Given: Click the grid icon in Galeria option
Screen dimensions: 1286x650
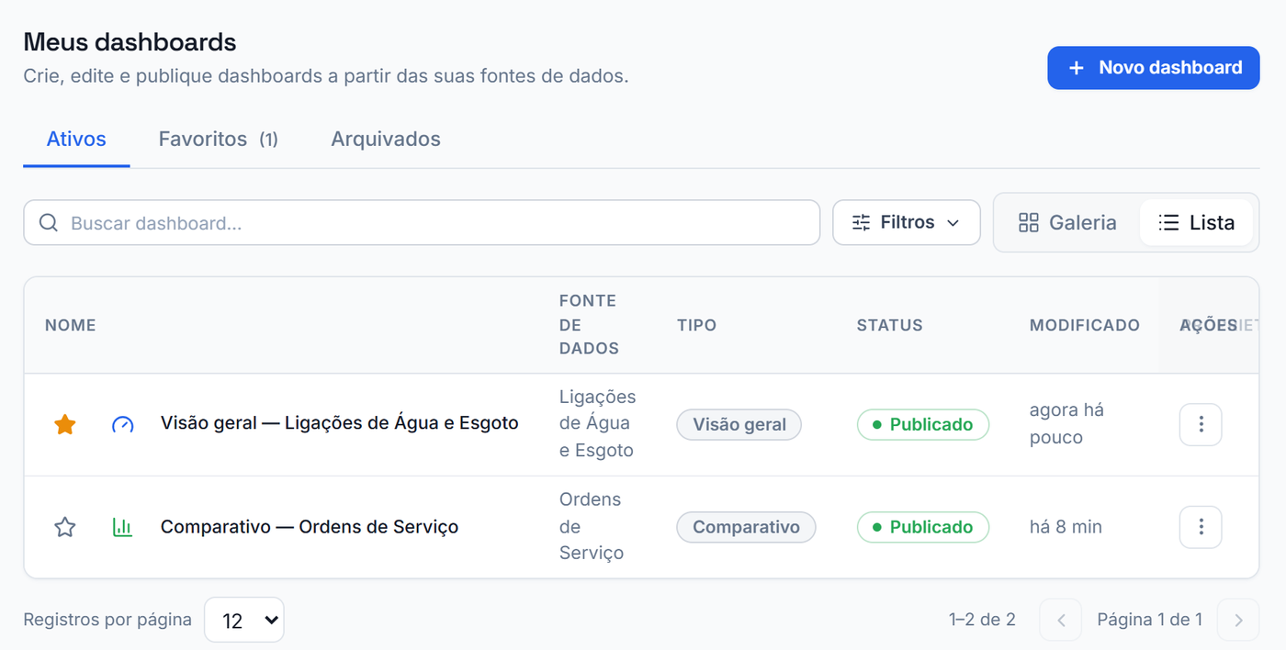Looking at the screenshot, I should (x=1029, y=223).
